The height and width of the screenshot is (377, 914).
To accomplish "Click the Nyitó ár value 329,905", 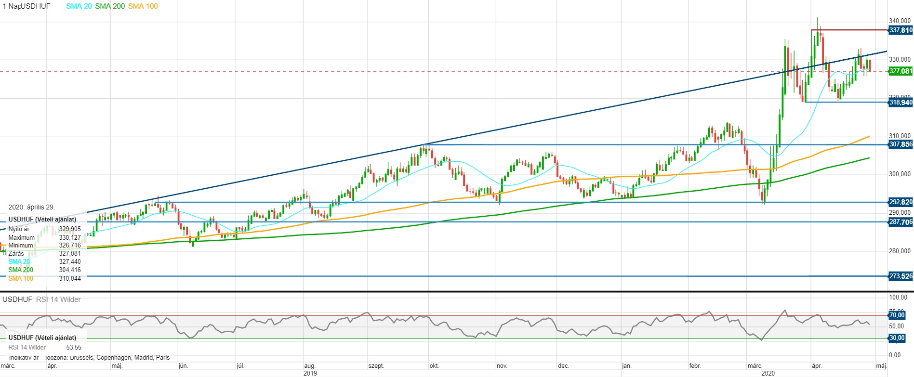I will click(x=70, y=229).
